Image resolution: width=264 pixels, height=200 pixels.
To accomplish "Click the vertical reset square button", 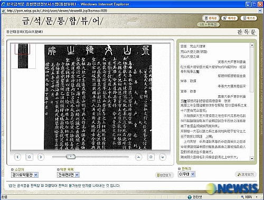I will tap(150, 157).
